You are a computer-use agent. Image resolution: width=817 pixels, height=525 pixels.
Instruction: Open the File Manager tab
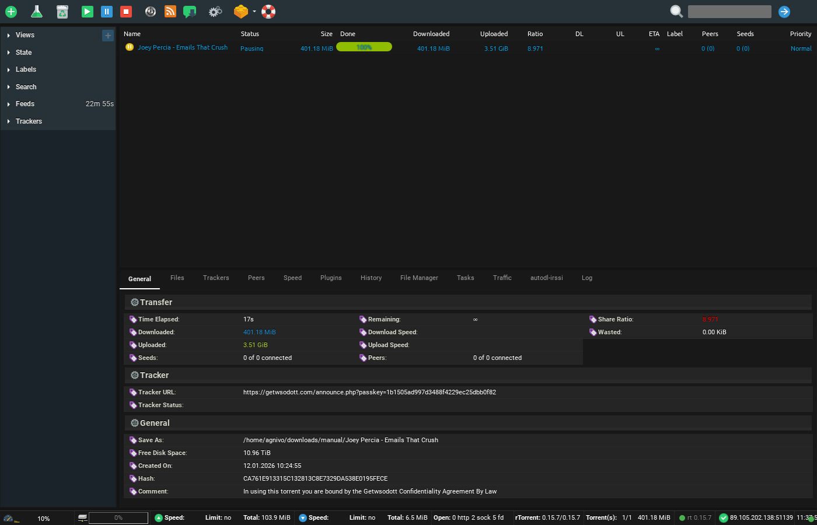point(419,278)
